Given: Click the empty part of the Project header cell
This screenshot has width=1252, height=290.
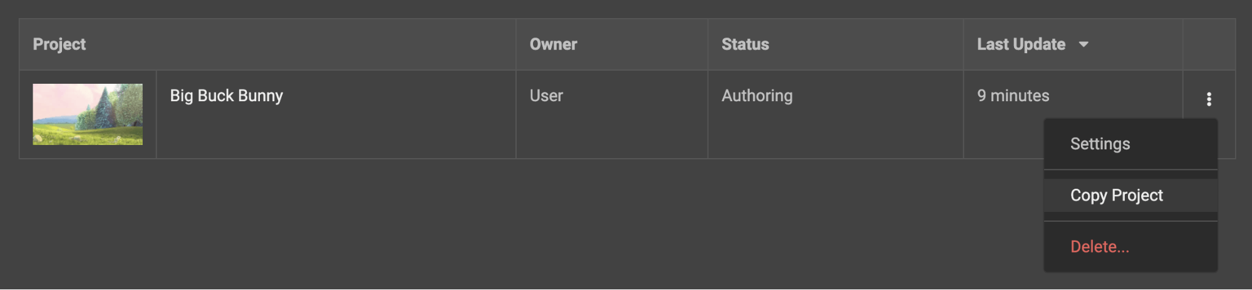Looking at the screenshot, I should 301,44.
